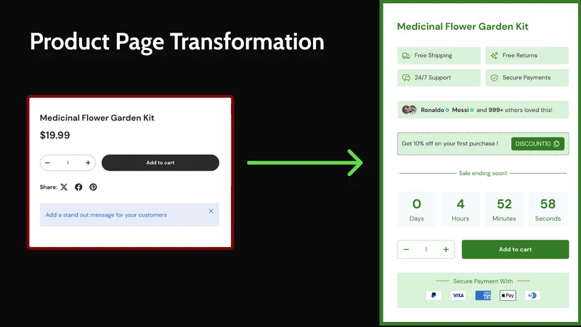Click the Free Returns sparkle icon
This screenshot has height=327, width=581.
pos(494,56)
